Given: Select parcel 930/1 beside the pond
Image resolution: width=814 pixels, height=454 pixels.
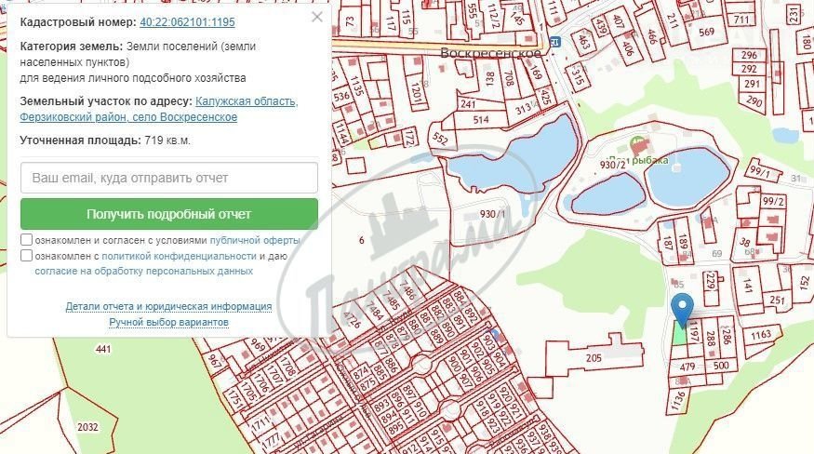Looking at the screenshot, I should tap(492, 212).
